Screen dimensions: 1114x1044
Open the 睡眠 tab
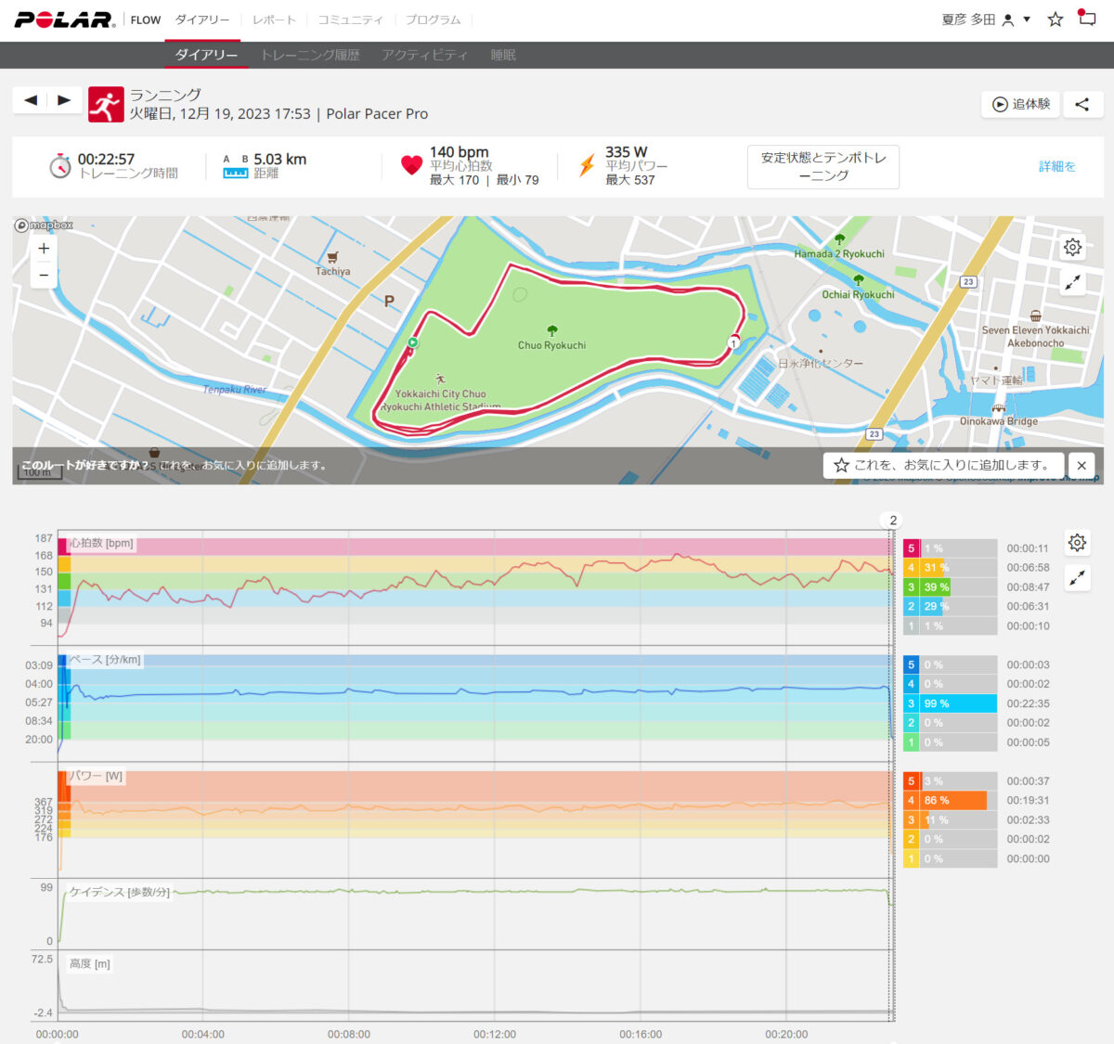(503, 55)
